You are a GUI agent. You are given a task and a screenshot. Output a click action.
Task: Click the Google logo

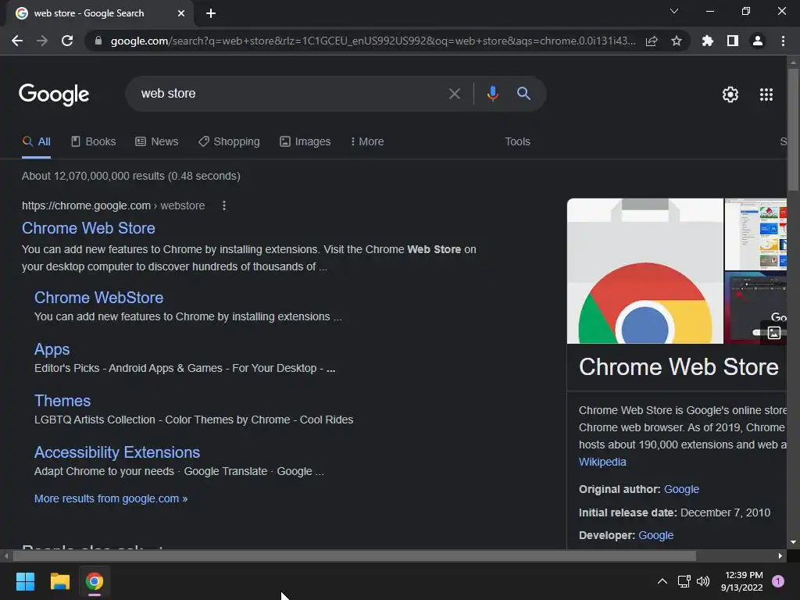click(x=54, y=95)
